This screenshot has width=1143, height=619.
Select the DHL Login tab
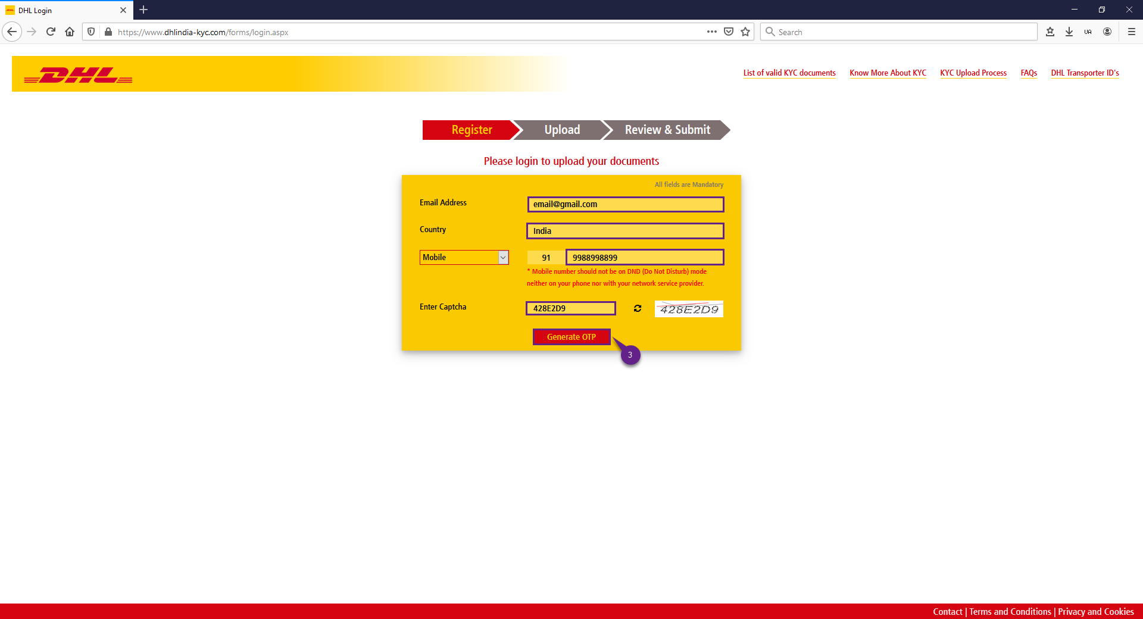(x=67, y=10)
